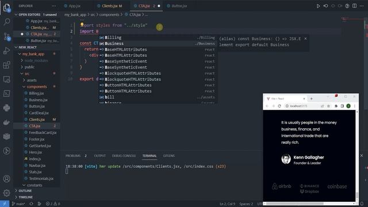This screenshot has width=368, height=207.
Task: Reload the page in Chrome window
Action: click(279, 106)
